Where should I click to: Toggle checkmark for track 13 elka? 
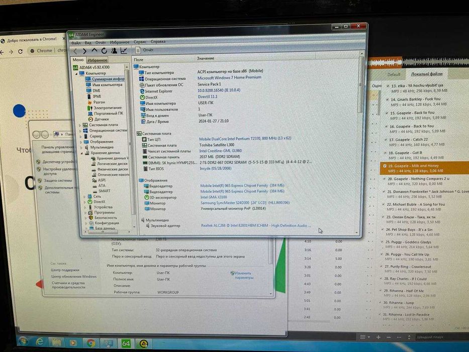tap(388, 86)
